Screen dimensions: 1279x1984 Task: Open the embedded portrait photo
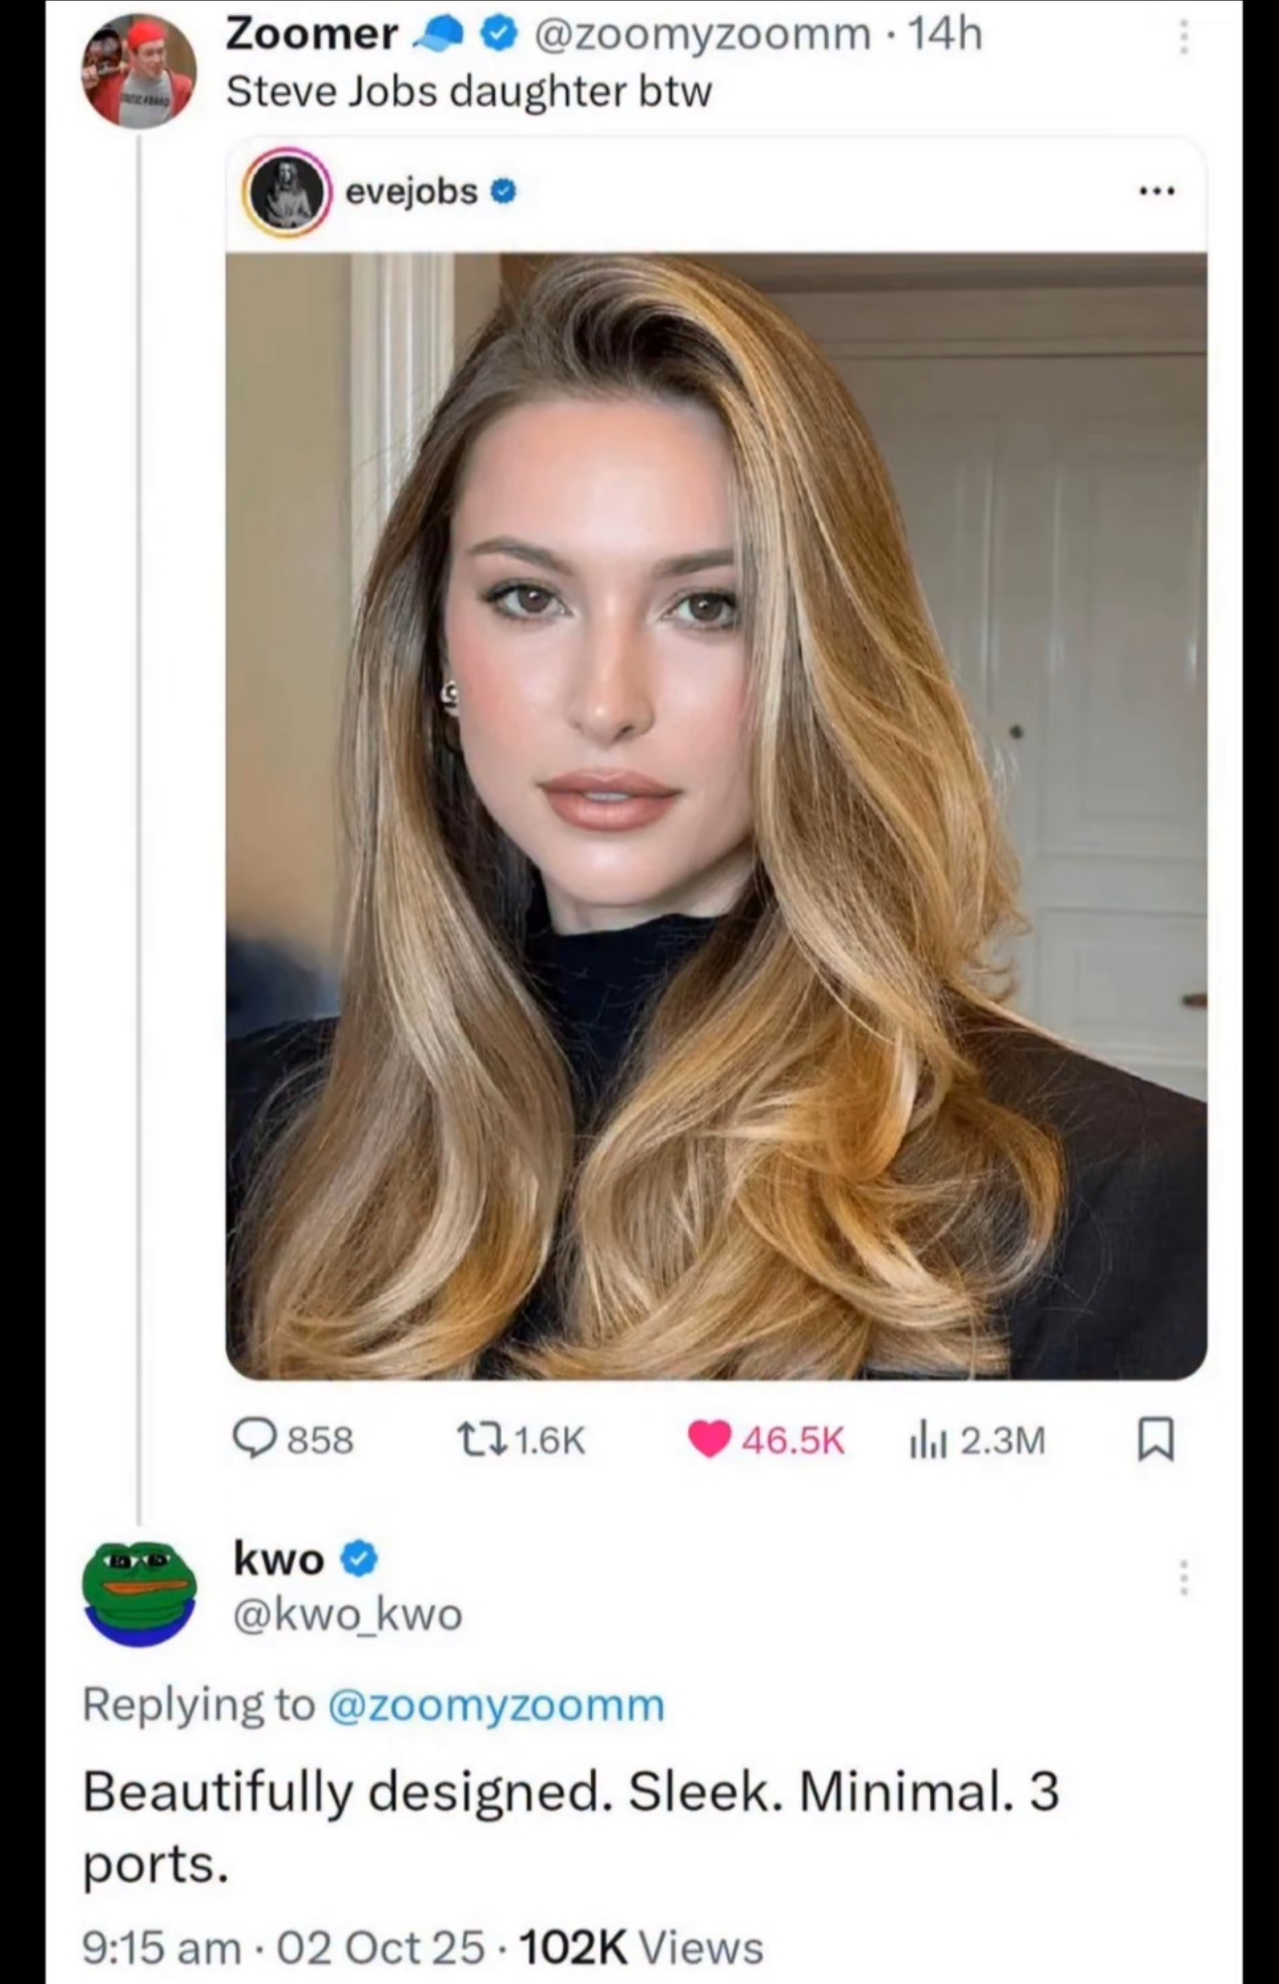point(716,815)
